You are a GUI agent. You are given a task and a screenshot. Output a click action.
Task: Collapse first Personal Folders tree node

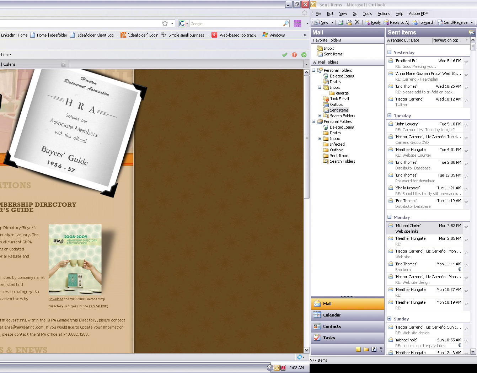314,70
